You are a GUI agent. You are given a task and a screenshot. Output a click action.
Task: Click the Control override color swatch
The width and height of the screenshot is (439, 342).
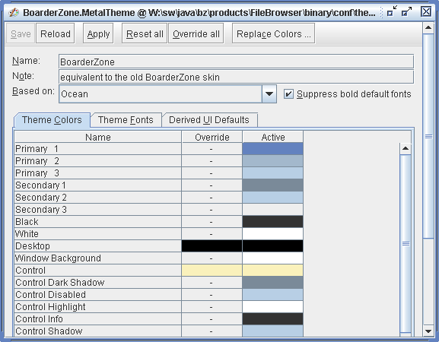click(x=212, y=271)
